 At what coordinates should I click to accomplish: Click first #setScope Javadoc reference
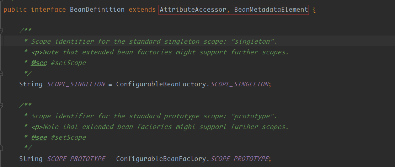click(68, 63)
